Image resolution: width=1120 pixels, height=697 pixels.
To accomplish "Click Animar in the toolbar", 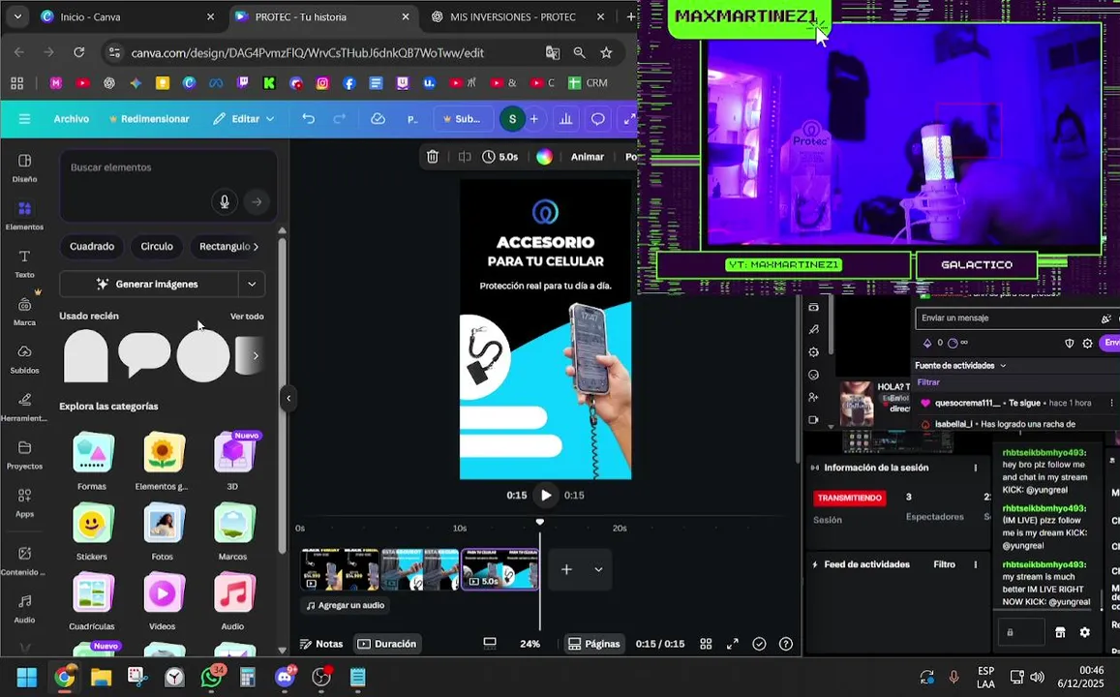I will pos(588,157).
